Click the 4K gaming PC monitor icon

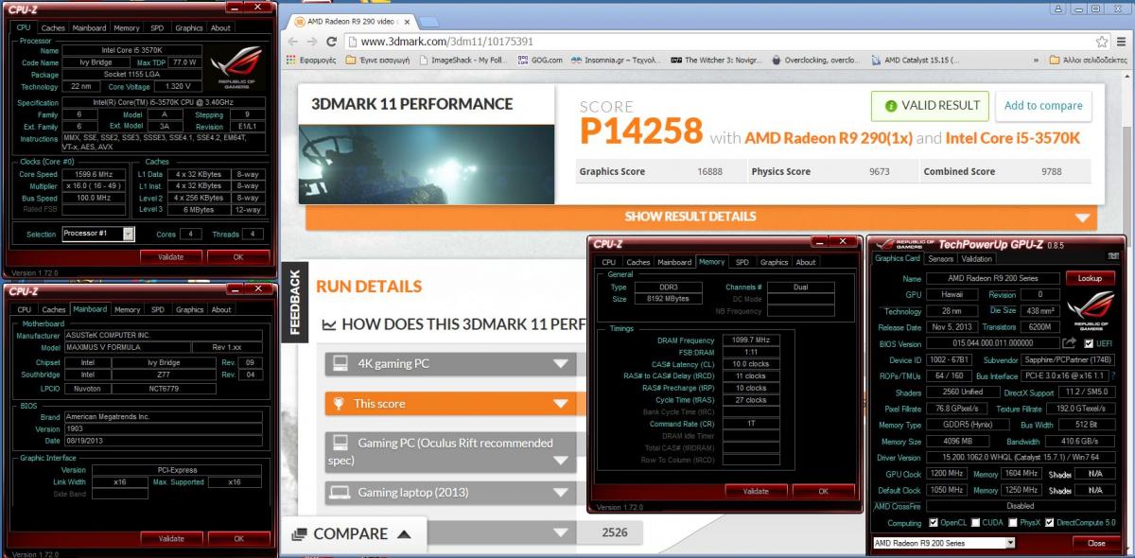339,363
